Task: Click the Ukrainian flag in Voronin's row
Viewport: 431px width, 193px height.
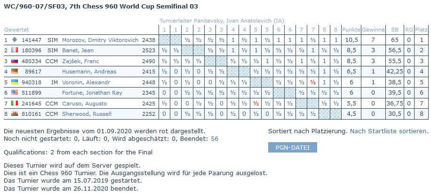Action: point(15,82)
